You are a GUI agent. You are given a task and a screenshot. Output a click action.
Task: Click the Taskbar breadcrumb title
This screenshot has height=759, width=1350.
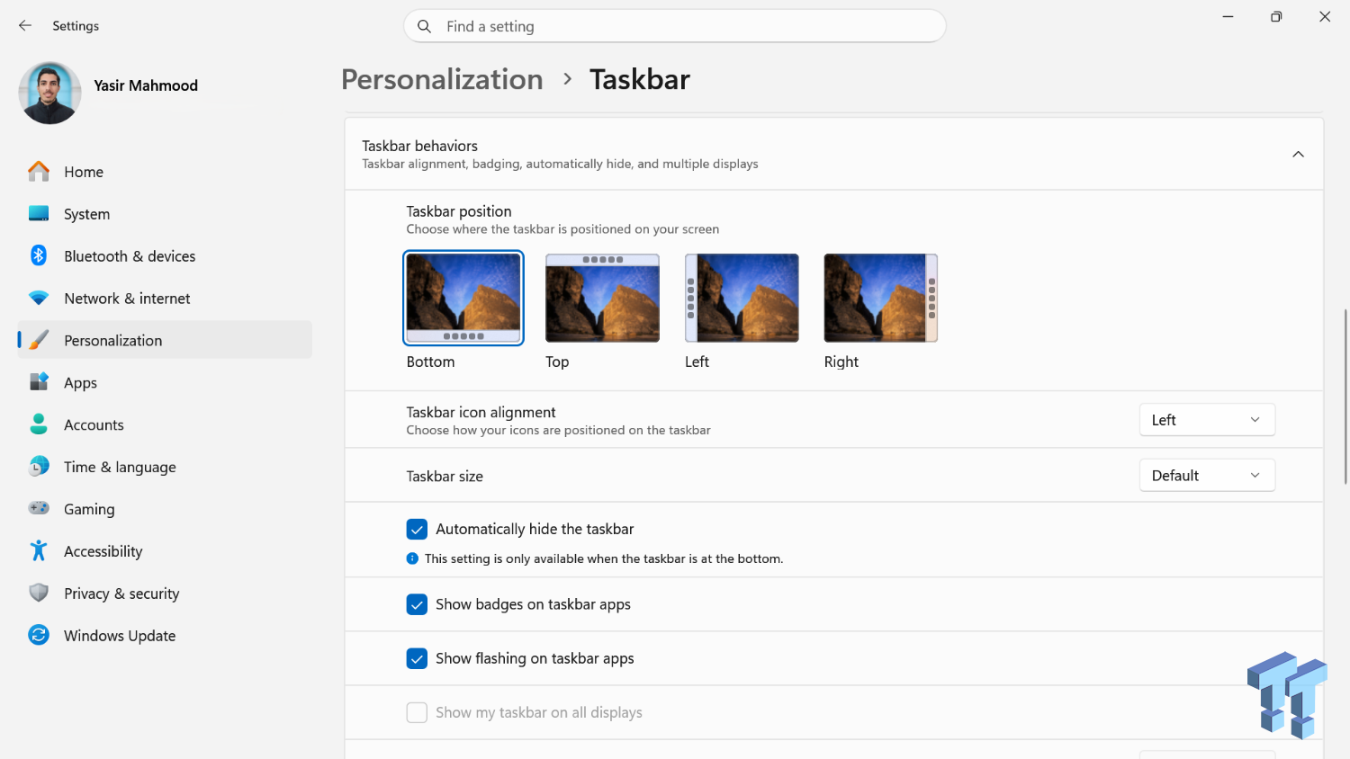click(x=640, y=79)
